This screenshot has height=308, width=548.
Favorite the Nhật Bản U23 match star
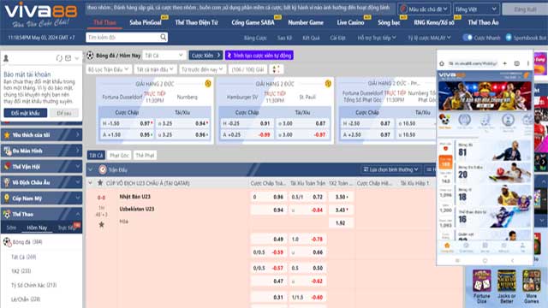pyautogui.click(x=101, y=224)
